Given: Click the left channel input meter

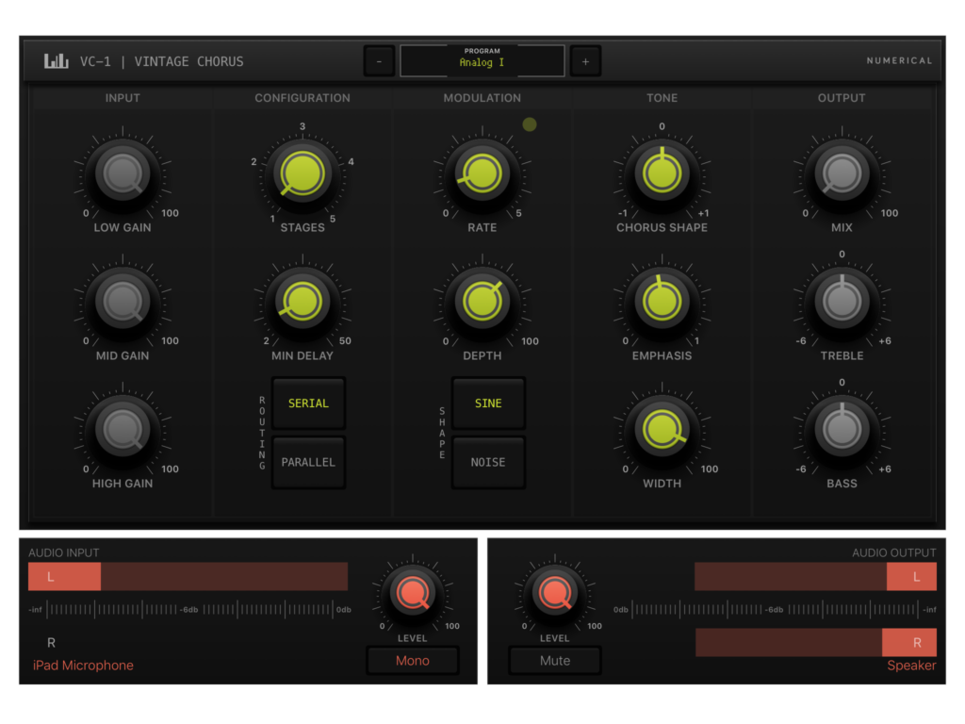Looking at the screenshot, I should tap(187, 576).
